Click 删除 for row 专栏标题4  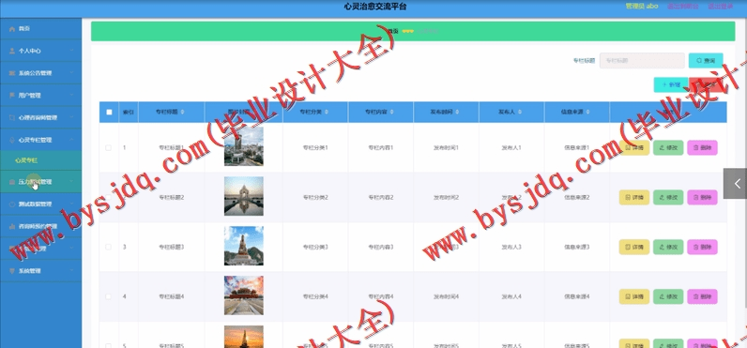pyautogui.click(x=702, y=296)
